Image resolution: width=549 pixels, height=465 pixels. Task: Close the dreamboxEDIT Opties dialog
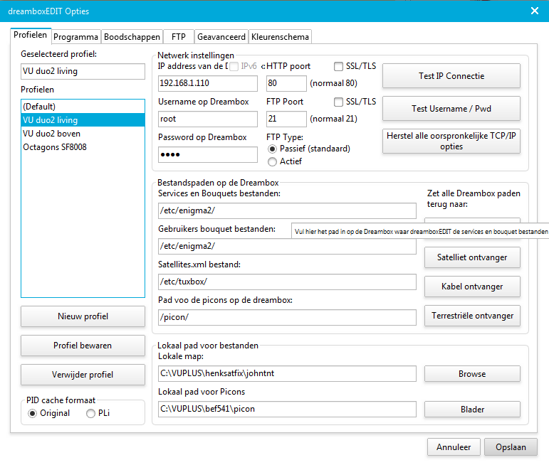point(534,11)
